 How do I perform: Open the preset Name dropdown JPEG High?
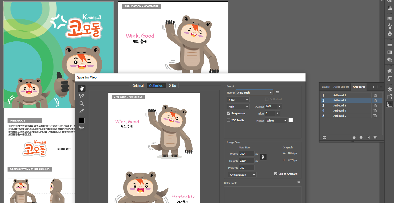click(x=254, y=92)
